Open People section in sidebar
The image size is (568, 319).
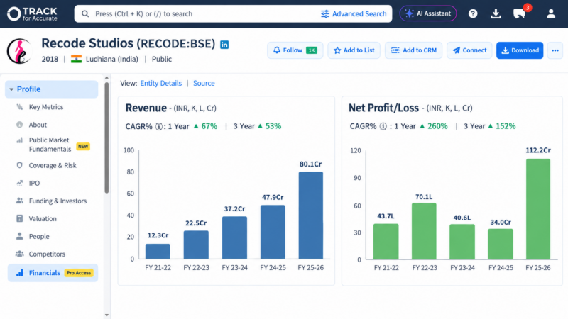(x=39, y=236)
